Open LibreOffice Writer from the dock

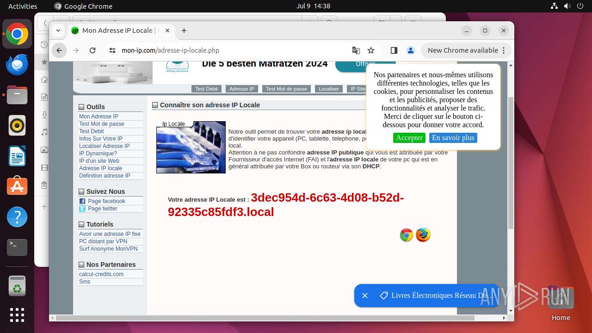(17, 156)
